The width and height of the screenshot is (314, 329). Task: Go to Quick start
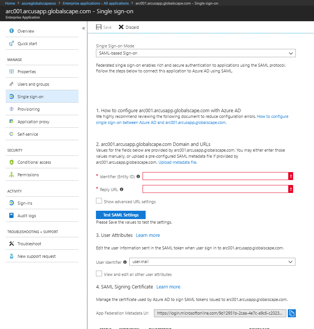click(x=42, y=44)
